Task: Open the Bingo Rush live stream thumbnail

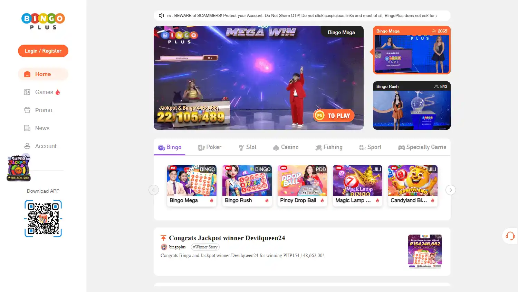Action: [x=412, y=106]
